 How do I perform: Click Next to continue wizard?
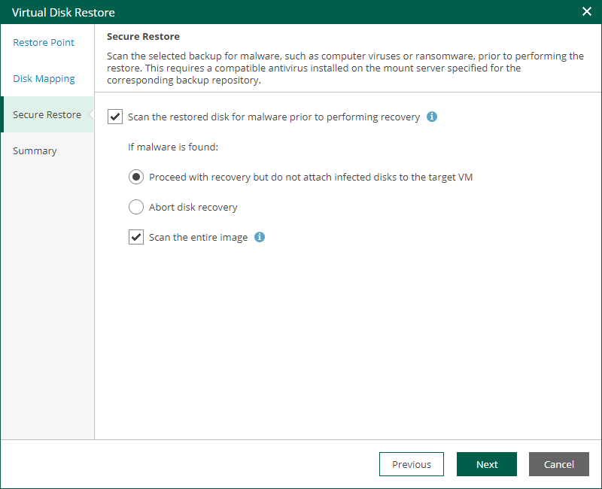487,464
